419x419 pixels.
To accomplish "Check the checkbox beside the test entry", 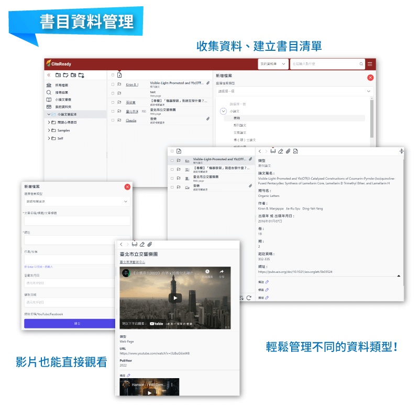I will (113, 93).
